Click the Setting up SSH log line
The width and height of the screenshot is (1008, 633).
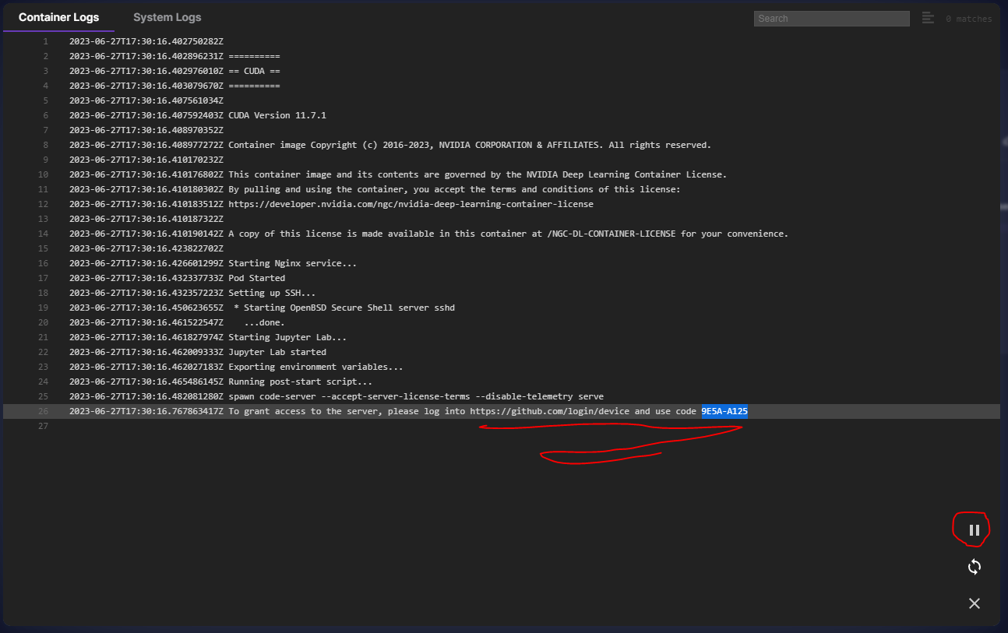[x=272, y=293]
